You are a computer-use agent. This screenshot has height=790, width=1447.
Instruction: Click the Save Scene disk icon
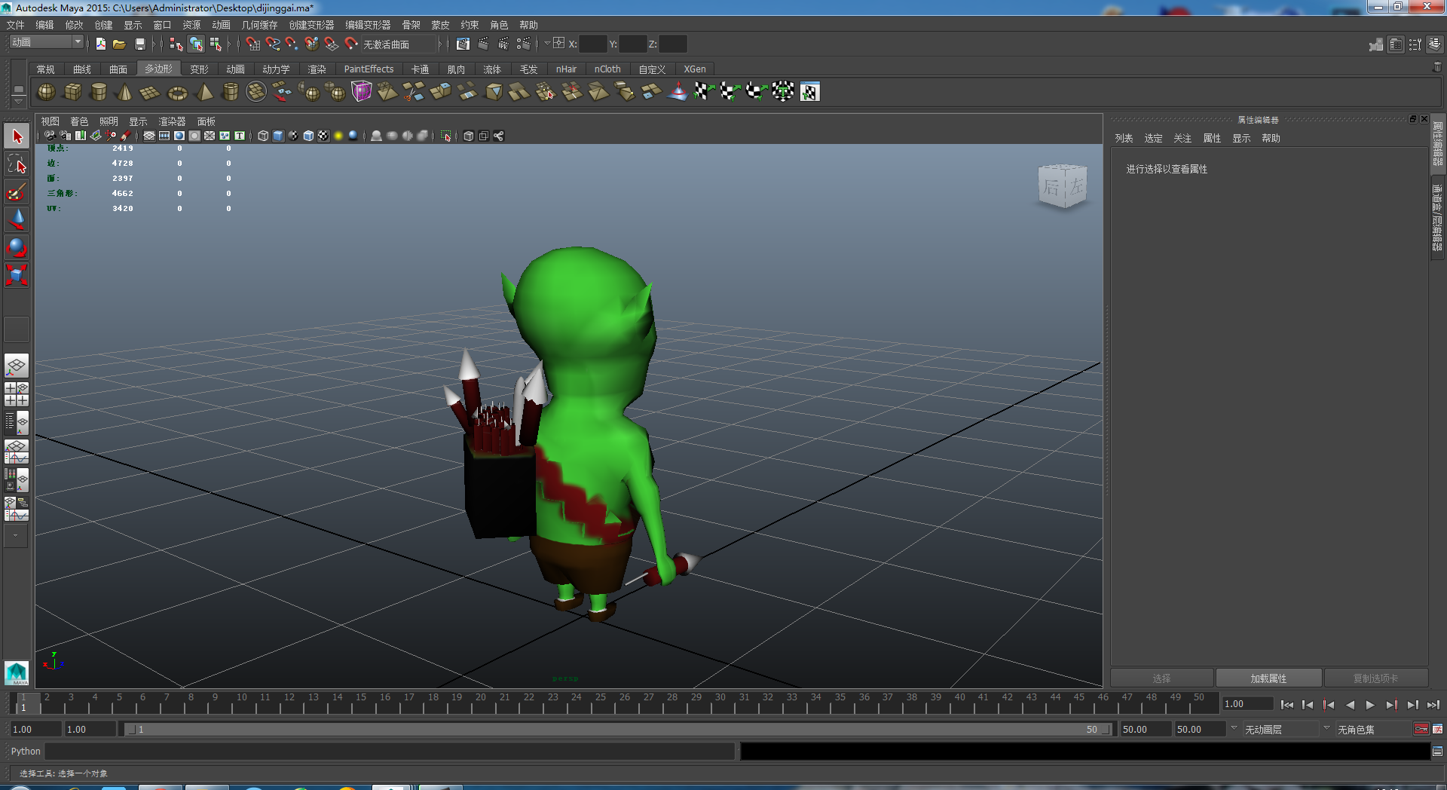(x=139, y=44)
